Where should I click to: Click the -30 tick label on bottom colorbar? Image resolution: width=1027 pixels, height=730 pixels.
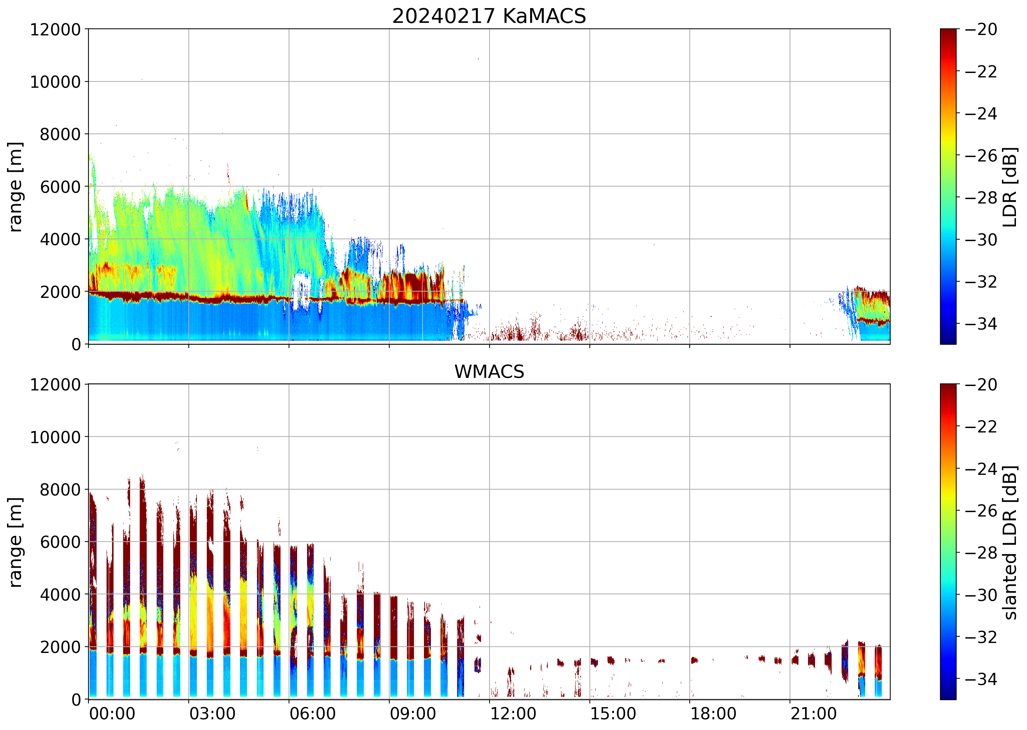(980, 595)
